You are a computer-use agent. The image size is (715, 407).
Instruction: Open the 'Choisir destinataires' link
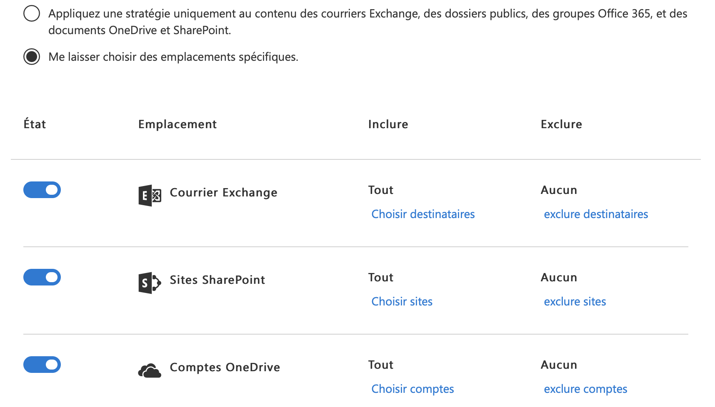click(423, 214)
